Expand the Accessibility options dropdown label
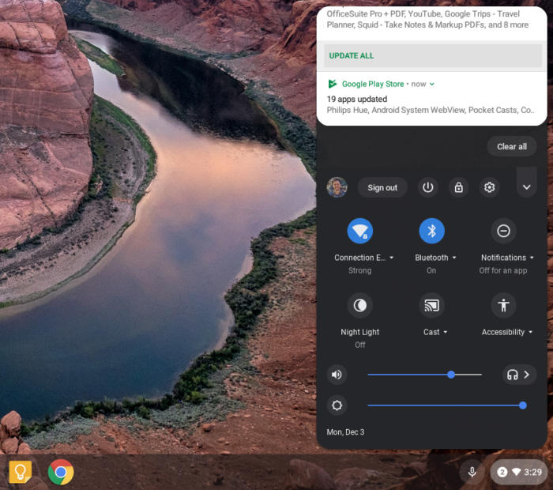The image size is (553, 490). (x=507, y=332)
